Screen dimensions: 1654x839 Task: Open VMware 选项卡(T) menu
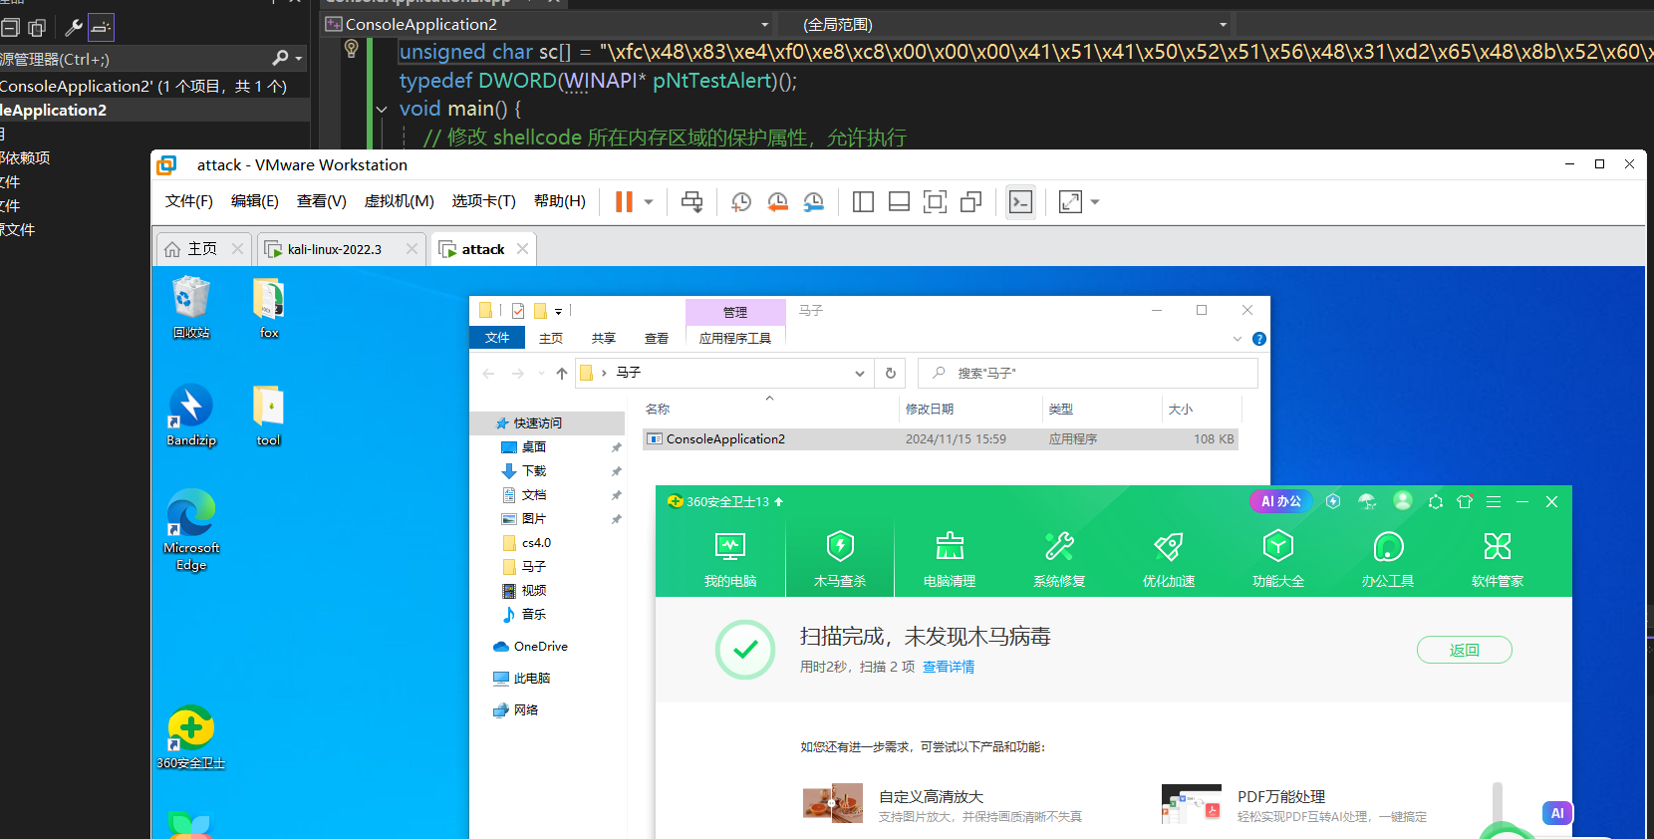pyautogui.click(x=483, y=201)
